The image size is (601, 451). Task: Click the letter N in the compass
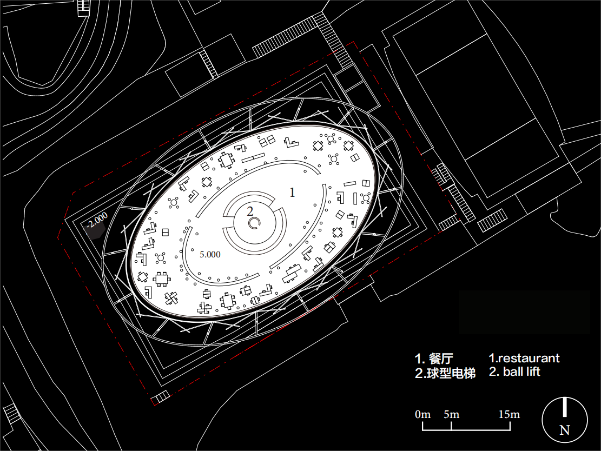pos(565,430)
